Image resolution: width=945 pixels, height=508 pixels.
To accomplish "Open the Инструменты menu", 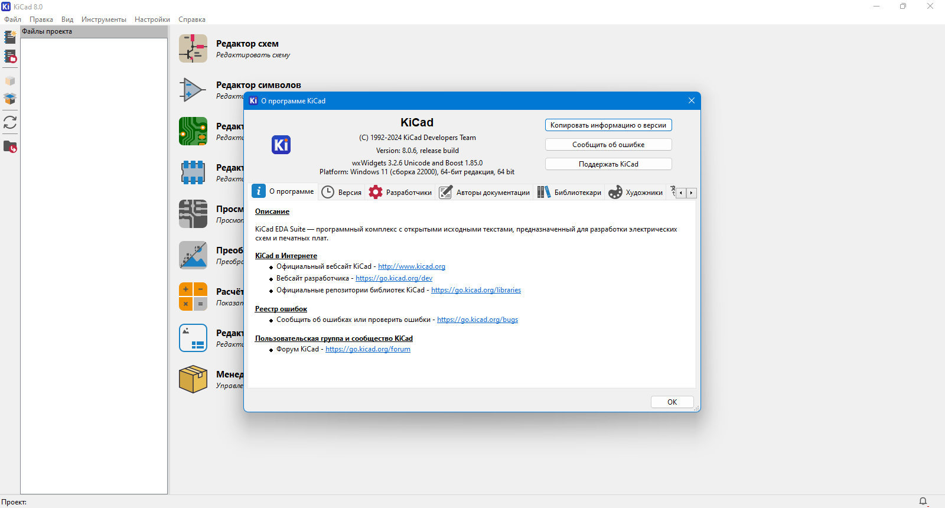I will point(104,19).
